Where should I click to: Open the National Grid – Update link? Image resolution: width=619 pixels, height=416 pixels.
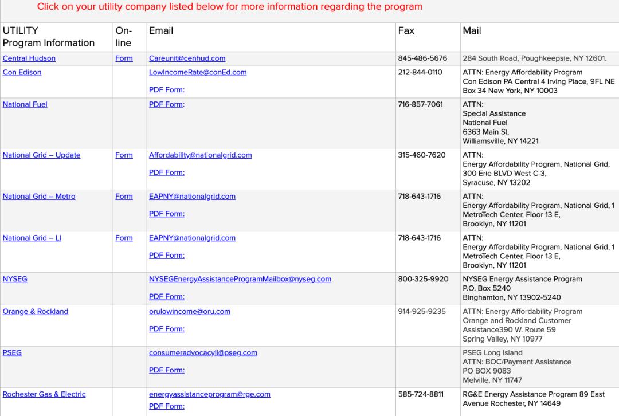click(41, 155)
